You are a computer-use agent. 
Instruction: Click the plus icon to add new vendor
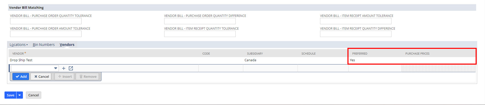point(64,68)
